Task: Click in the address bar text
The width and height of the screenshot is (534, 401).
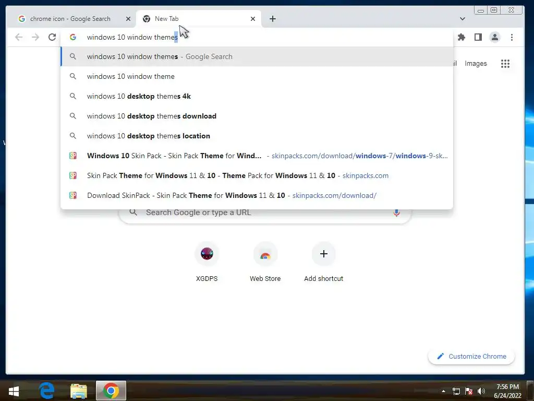Action: tap(132, 37)
